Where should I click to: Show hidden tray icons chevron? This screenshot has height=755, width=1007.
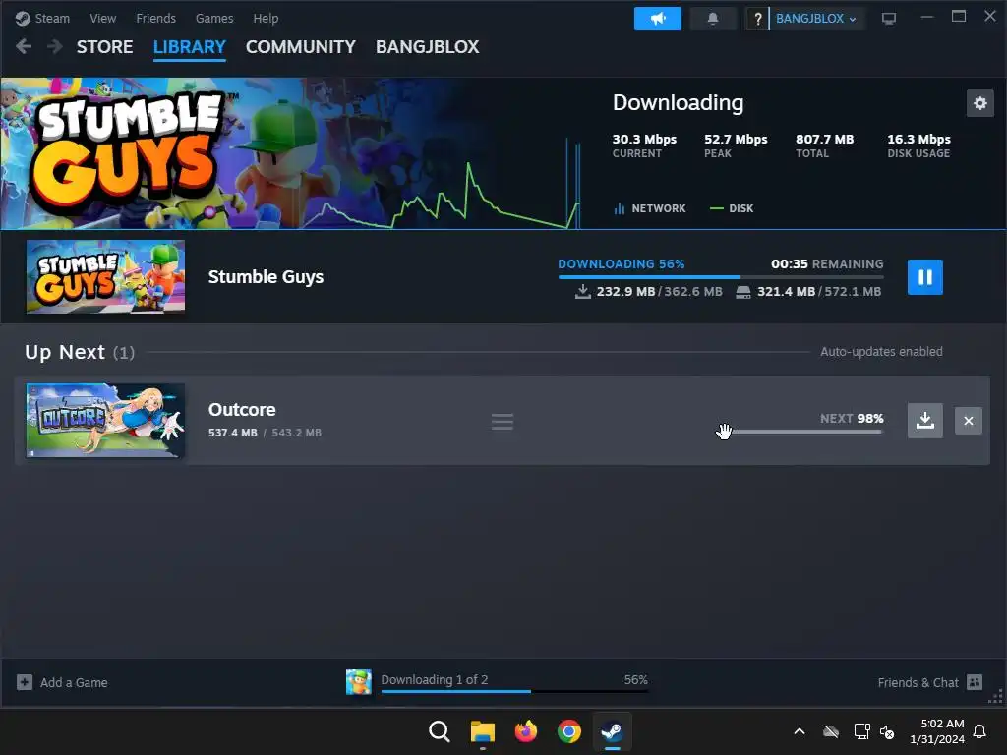click(800, 731)
